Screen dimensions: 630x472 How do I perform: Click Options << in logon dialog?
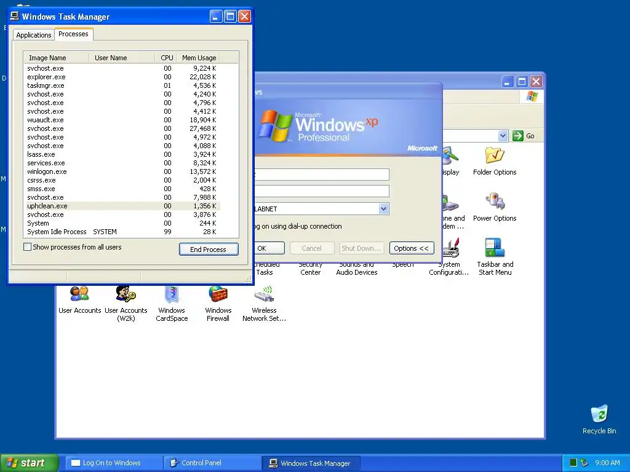(x=412, y=248)
